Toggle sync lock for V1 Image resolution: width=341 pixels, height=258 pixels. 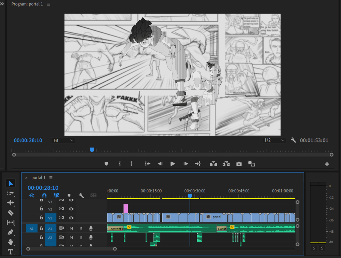(61, 217)
